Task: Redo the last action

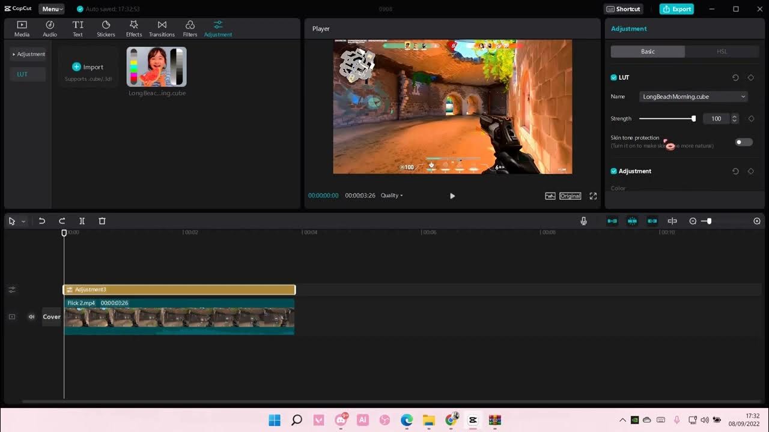Action: pos(62,221)
